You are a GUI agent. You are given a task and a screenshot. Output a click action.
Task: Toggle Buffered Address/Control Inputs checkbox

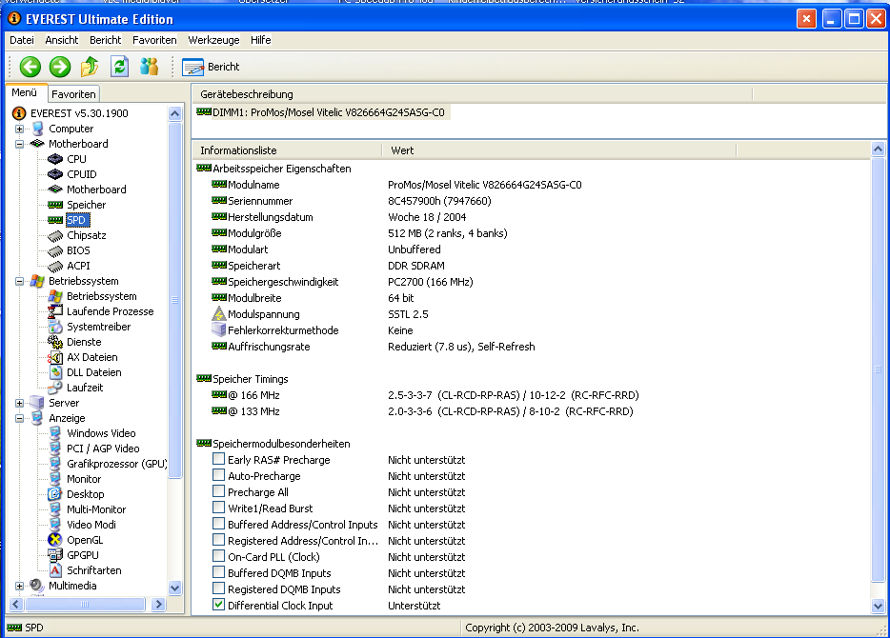point(218,523)
